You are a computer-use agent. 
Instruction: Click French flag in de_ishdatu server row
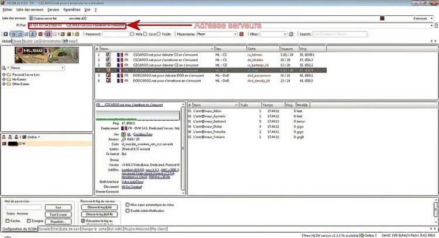120,60
